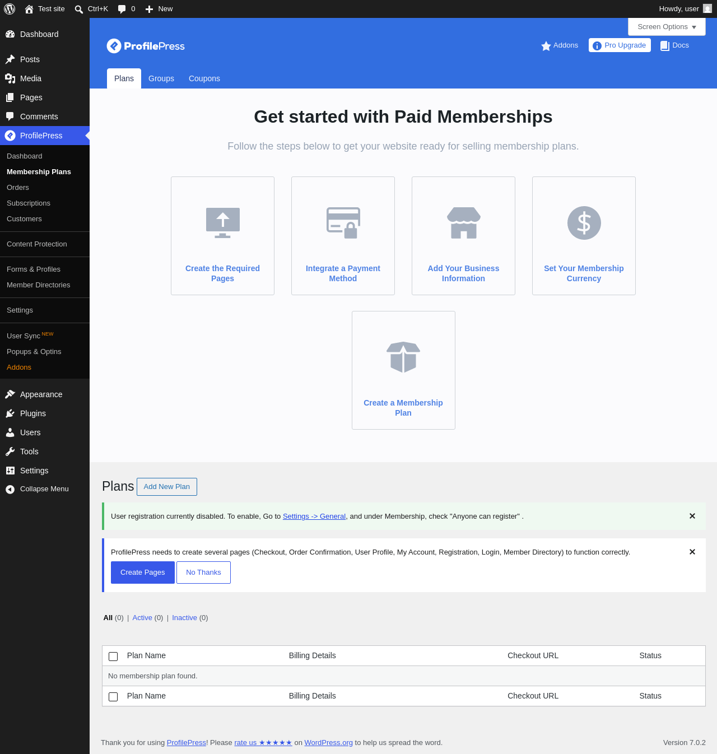Click the search magnifier icon (Ctrl+K)
Image resolution: width=717 pixels, height=754 pixels.
click(79, 9)
